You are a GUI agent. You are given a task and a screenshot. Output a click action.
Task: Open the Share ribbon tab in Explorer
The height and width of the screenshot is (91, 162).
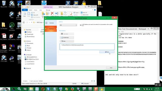35,10
